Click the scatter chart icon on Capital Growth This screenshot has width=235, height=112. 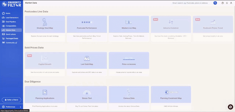pos(45,58)
